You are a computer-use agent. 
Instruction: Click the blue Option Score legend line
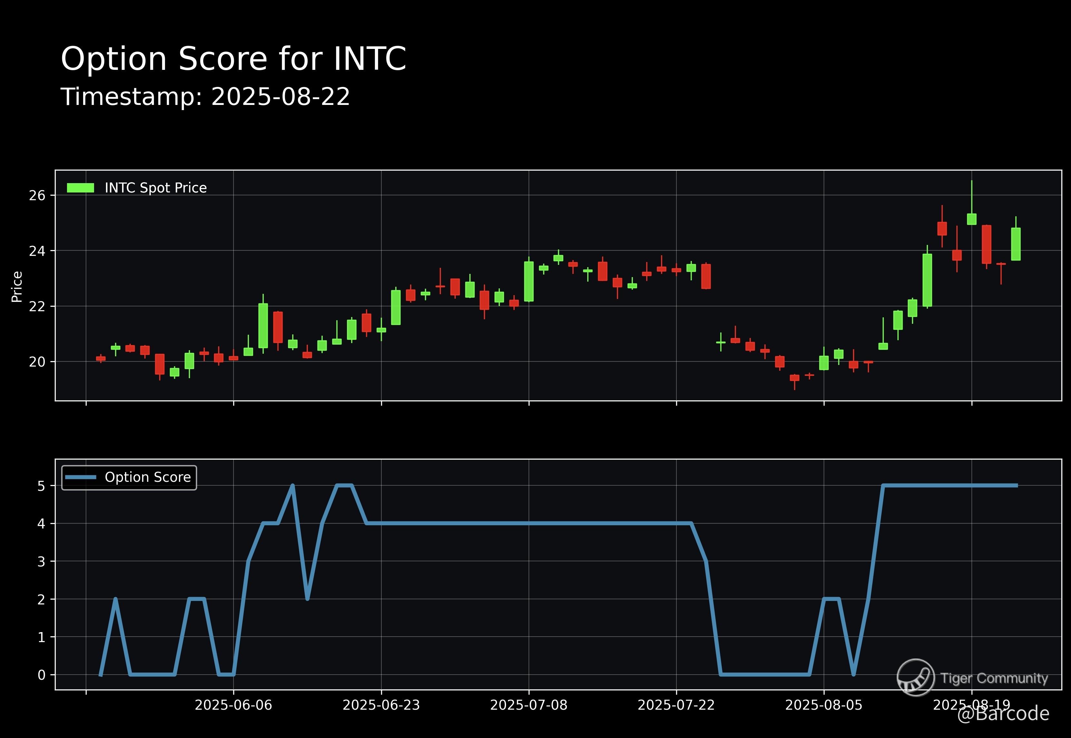coord(81,477)
